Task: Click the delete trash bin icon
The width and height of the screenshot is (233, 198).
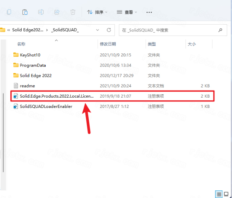Action: (x=72, y=12)
